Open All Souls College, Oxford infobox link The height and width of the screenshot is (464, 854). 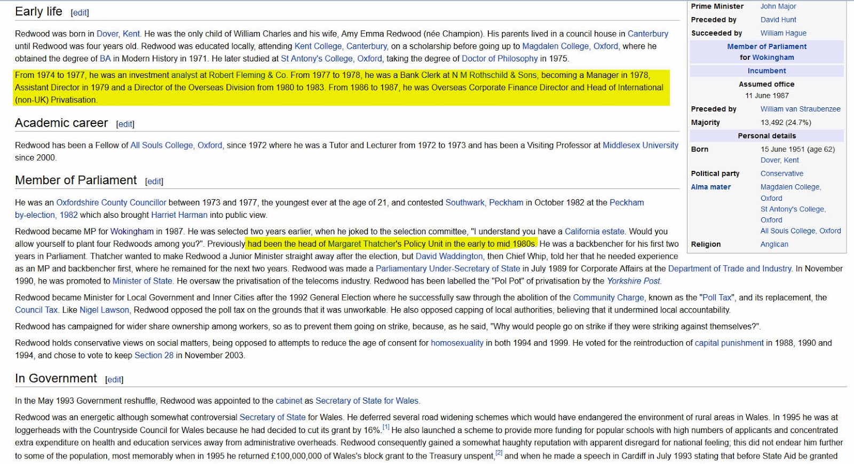pyautogui.click(x=800, y=231)
